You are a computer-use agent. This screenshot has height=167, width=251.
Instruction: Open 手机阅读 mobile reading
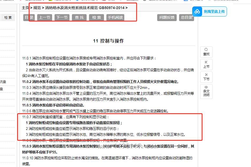tap(115, 18)
